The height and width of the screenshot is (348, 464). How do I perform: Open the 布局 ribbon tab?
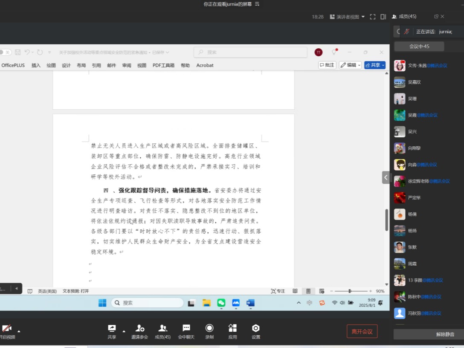point(81,65)
